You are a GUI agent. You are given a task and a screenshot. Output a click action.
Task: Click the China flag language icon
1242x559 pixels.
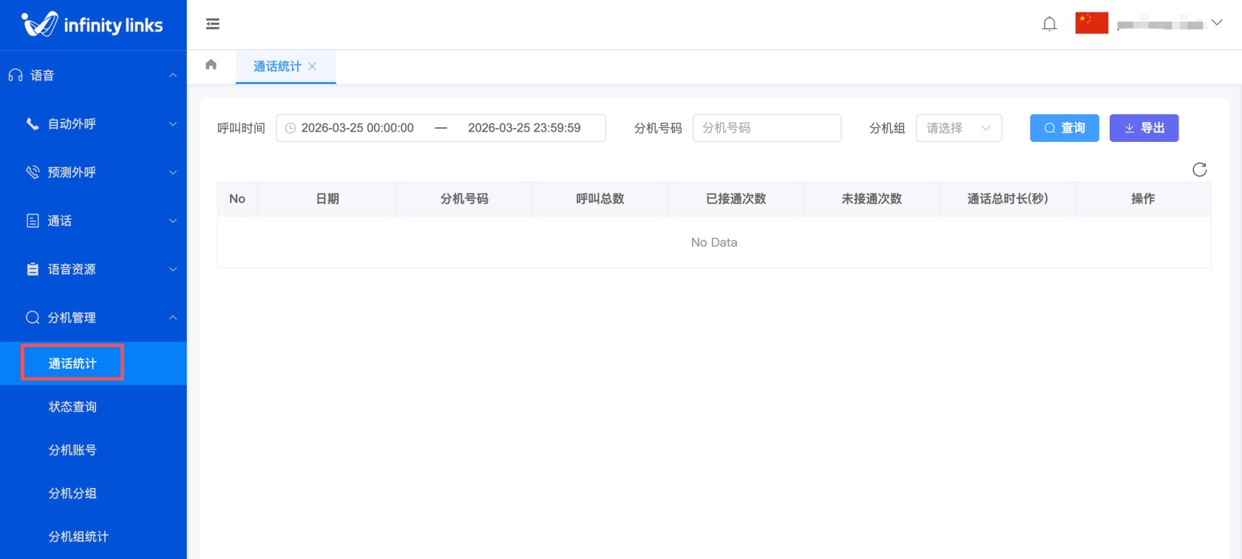tap(1091, 23)
